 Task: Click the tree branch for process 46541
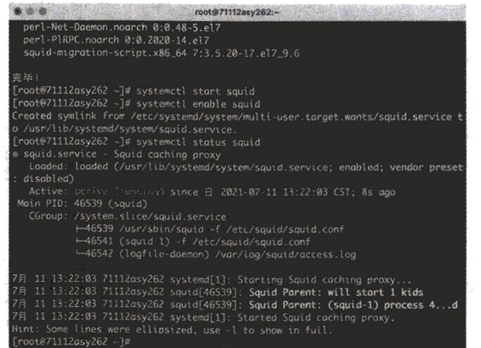pos(81,241)
